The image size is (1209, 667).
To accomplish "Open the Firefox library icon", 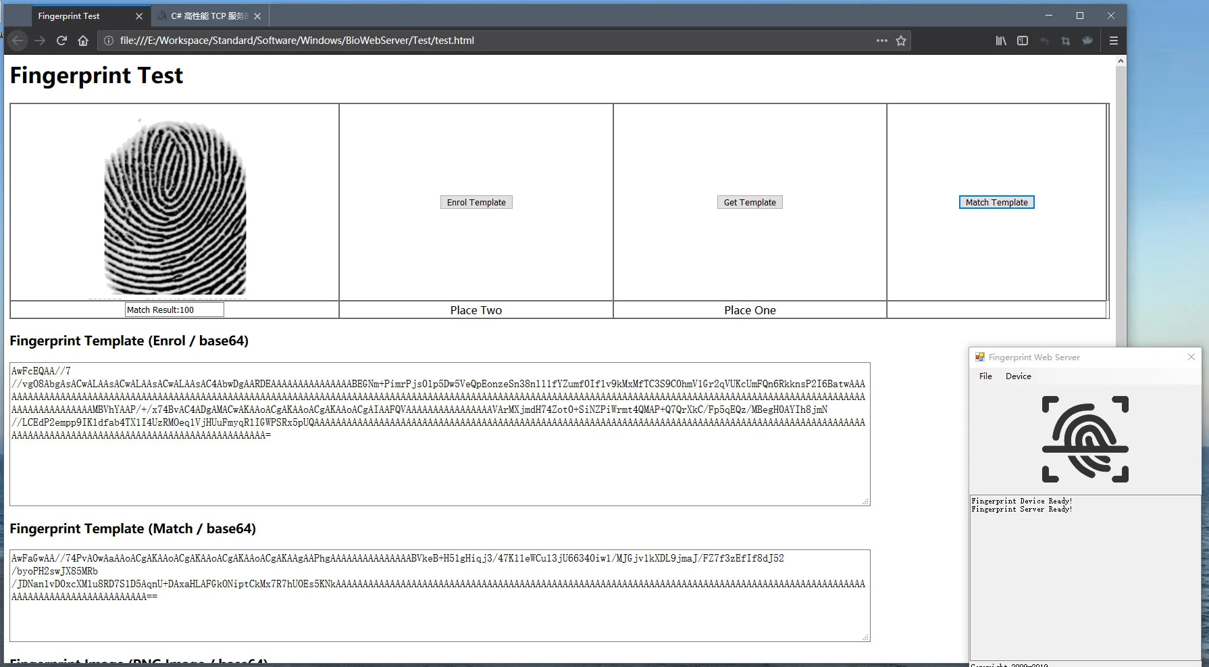I will [1000, 41].
